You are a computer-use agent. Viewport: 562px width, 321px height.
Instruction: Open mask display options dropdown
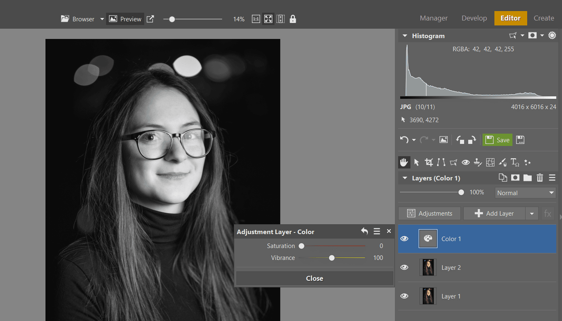click(542, 36)
